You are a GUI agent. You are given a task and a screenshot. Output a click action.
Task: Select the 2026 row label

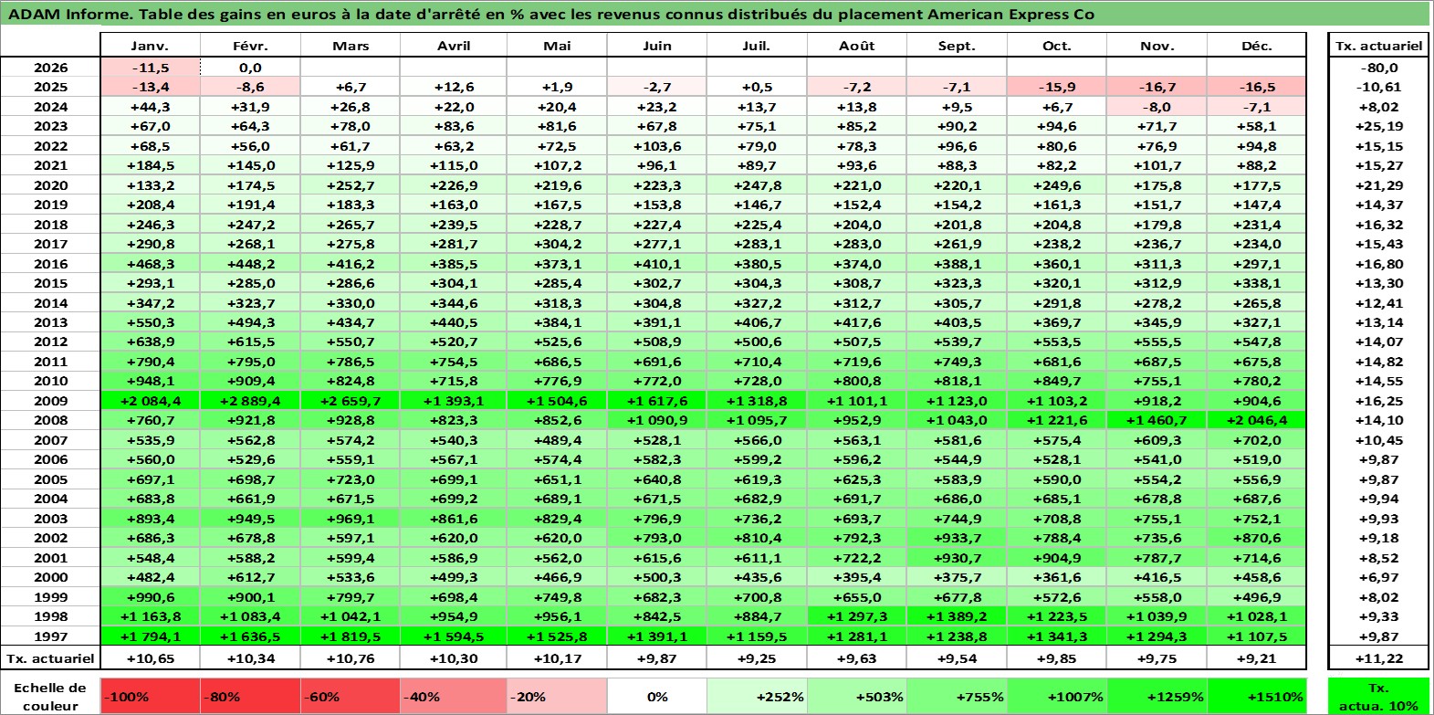[x=50, y=68]
